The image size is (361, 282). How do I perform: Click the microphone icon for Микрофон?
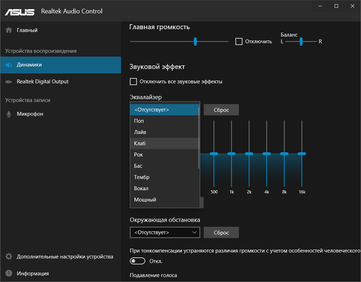9,114
